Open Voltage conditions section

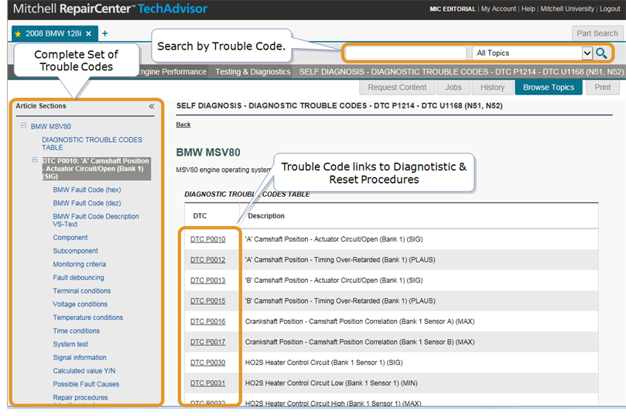(x=80, y=304)
